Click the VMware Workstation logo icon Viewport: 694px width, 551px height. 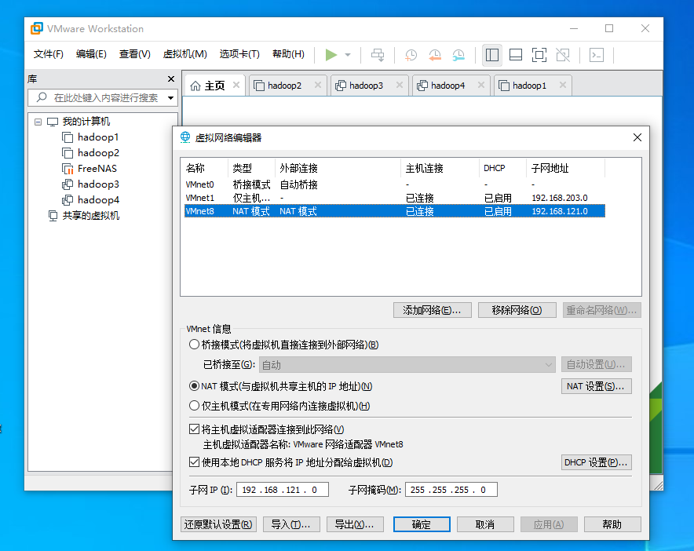[x=37, y=28]
